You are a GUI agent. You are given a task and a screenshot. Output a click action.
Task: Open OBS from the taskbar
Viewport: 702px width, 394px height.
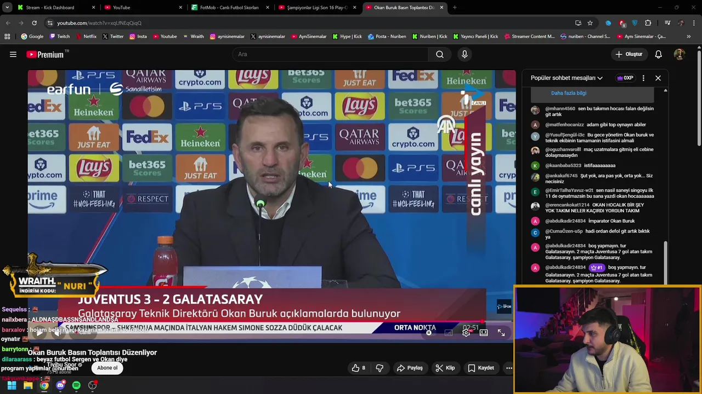click(93, 385)
